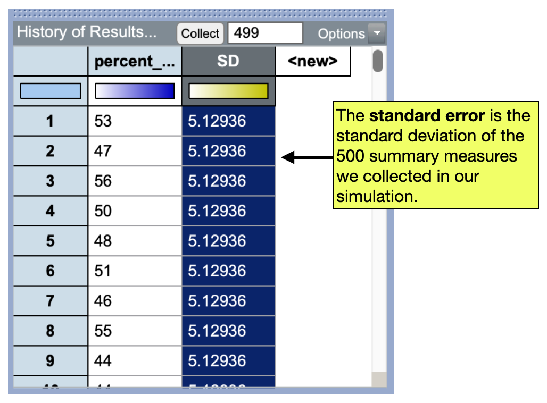Screen dimensions: 547x403
Task: Click the yellow gradient swatch under SD
Action: pos(229,90)
